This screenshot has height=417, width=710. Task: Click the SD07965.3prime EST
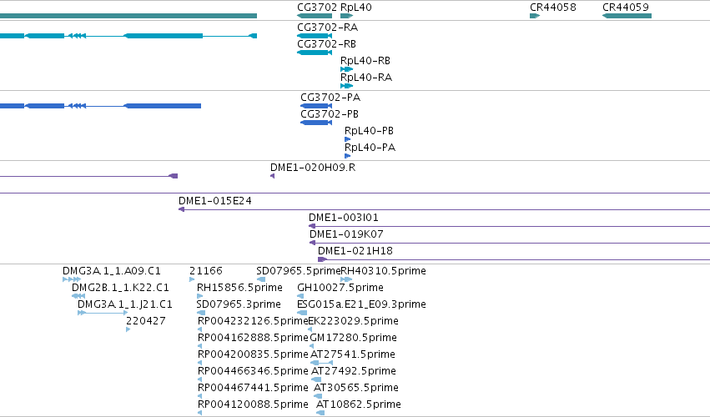[201, 313]
